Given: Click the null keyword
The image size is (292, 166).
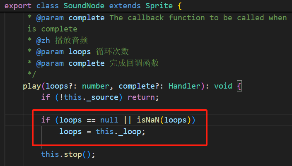Looking at the screenshot, I should pos(109,120).
